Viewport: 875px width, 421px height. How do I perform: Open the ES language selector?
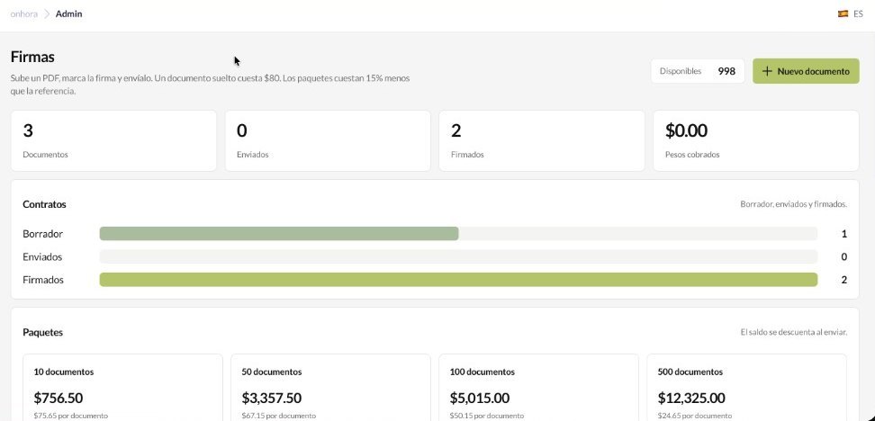[851, 13]
